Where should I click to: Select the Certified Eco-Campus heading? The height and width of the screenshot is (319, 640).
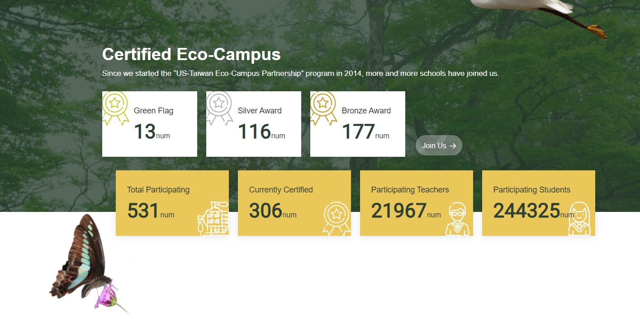[x=191, y=54]
